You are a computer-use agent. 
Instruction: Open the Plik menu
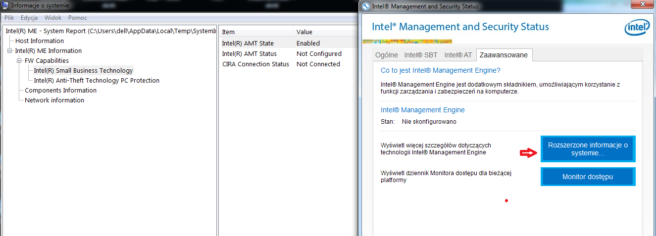[x=9, y=18]
